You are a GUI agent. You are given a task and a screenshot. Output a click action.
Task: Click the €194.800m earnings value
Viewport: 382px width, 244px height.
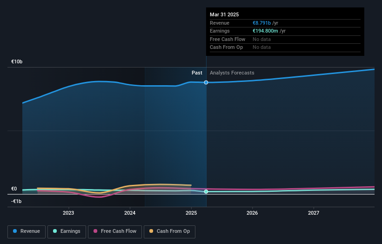click(265, 31)
